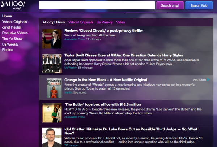Open the 'Closed Circuit' article thumbnail

[52, 39]
